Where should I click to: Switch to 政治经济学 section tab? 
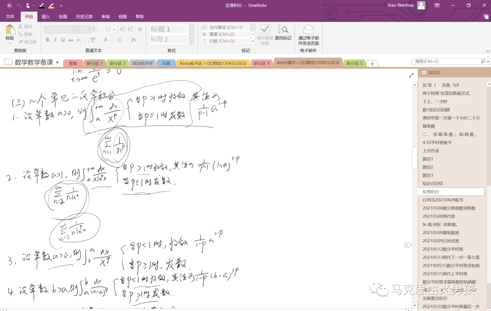click(x=142, y=64)
